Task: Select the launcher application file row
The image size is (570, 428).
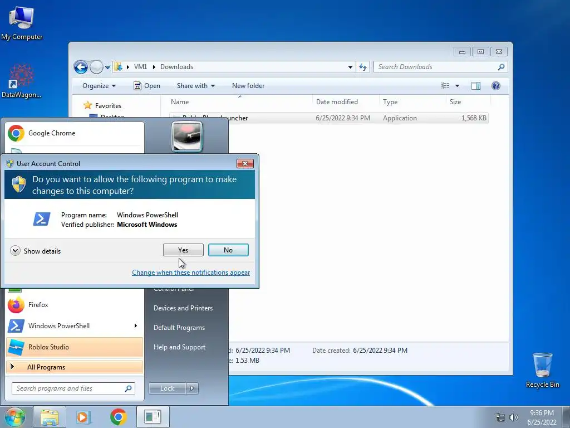Action: click(328, 118)
